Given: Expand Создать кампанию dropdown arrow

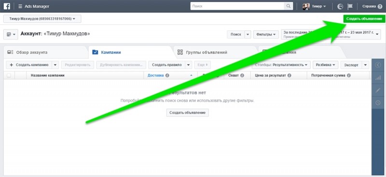Looking at the screenshot, I should coord(55,65).
